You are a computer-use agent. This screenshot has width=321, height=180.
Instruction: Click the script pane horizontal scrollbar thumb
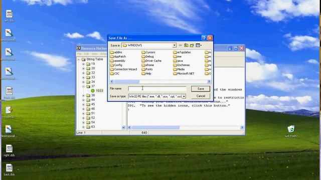click(156, 127)
